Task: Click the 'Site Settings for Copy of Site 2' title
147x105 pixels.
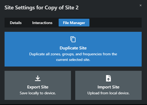Action: [x=42, y=7]
